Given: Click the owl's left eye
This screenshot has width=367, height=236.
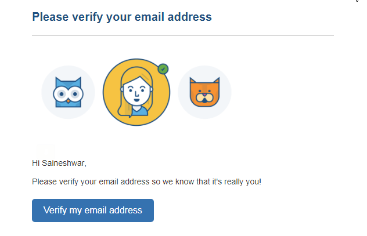Looking at the screenshot, I should 62,93.
